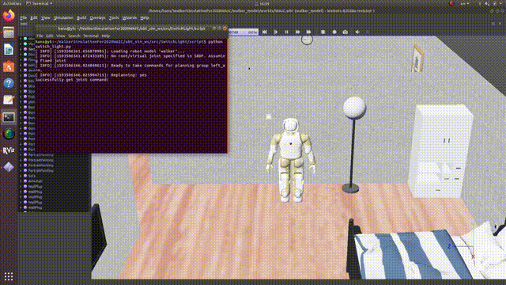This screenshot has width=506, height=285.
Task: Click the Activities button in the top bar
Action: [12, 3]
